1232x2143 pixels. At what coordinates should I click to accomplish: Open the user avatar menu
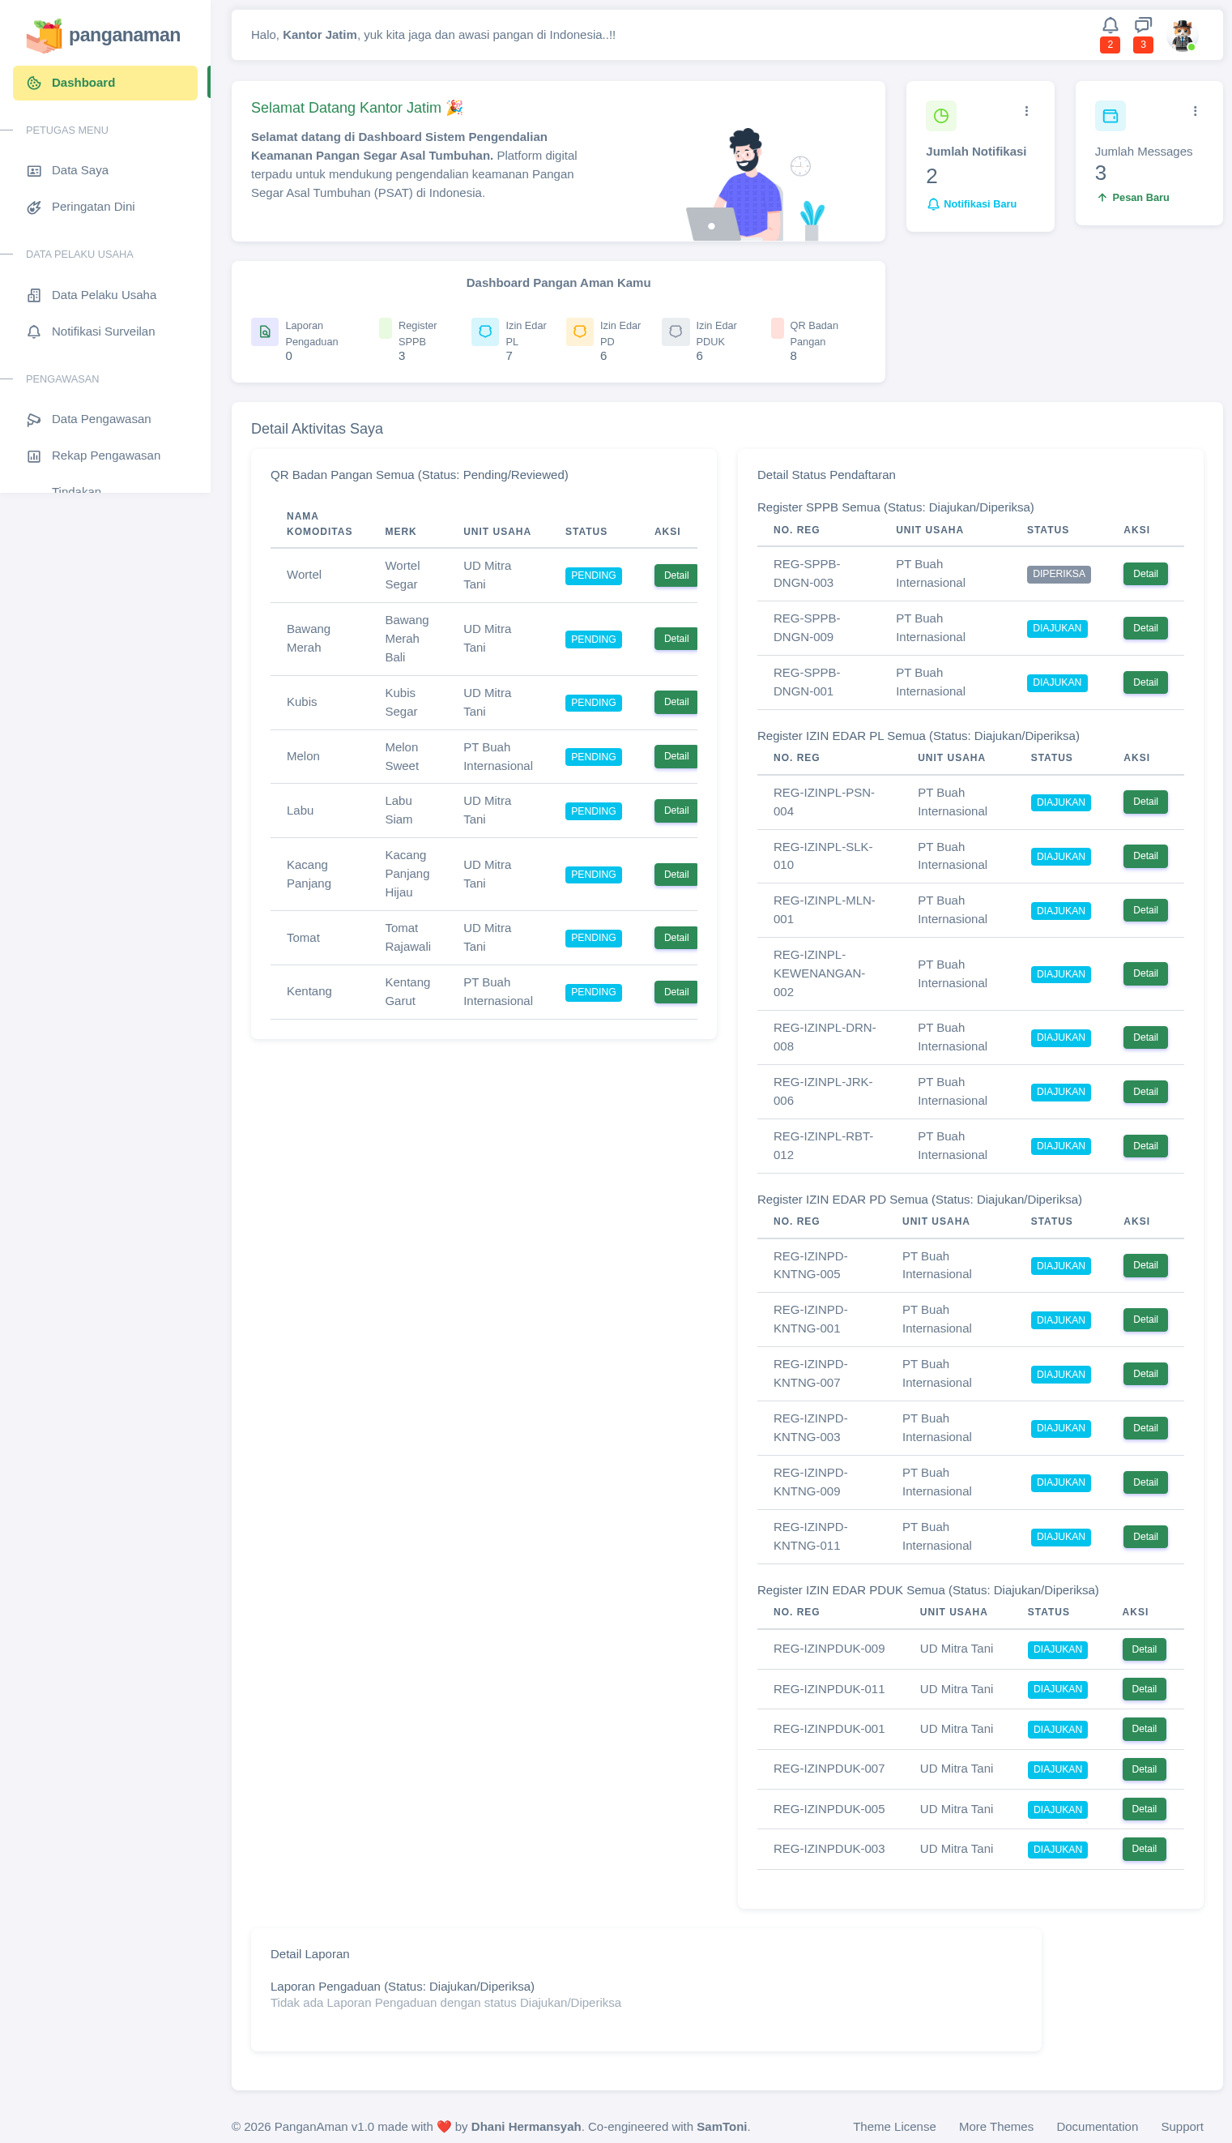(x=1181, y=35)
